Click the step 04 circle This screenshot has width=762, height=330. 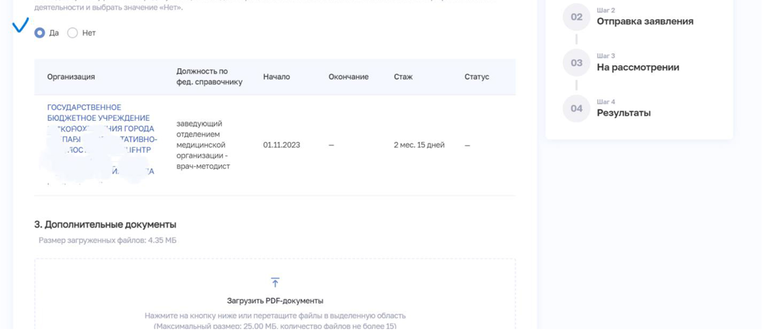576,108
